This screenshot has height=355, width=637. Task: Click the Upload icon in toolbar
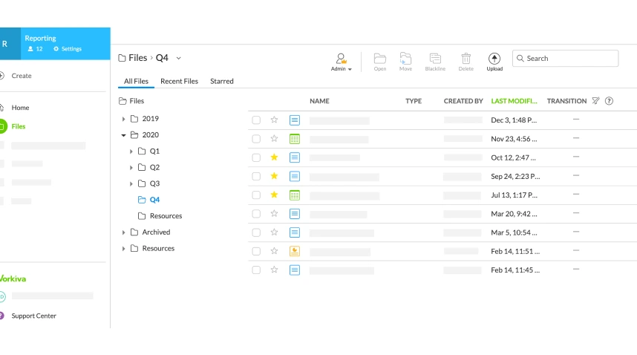[494, 59]
